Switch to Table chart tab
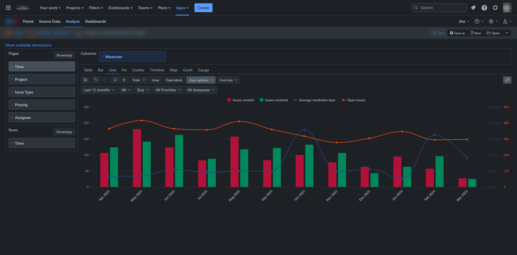This screenshot has height=255, width=517. (88, 70)
